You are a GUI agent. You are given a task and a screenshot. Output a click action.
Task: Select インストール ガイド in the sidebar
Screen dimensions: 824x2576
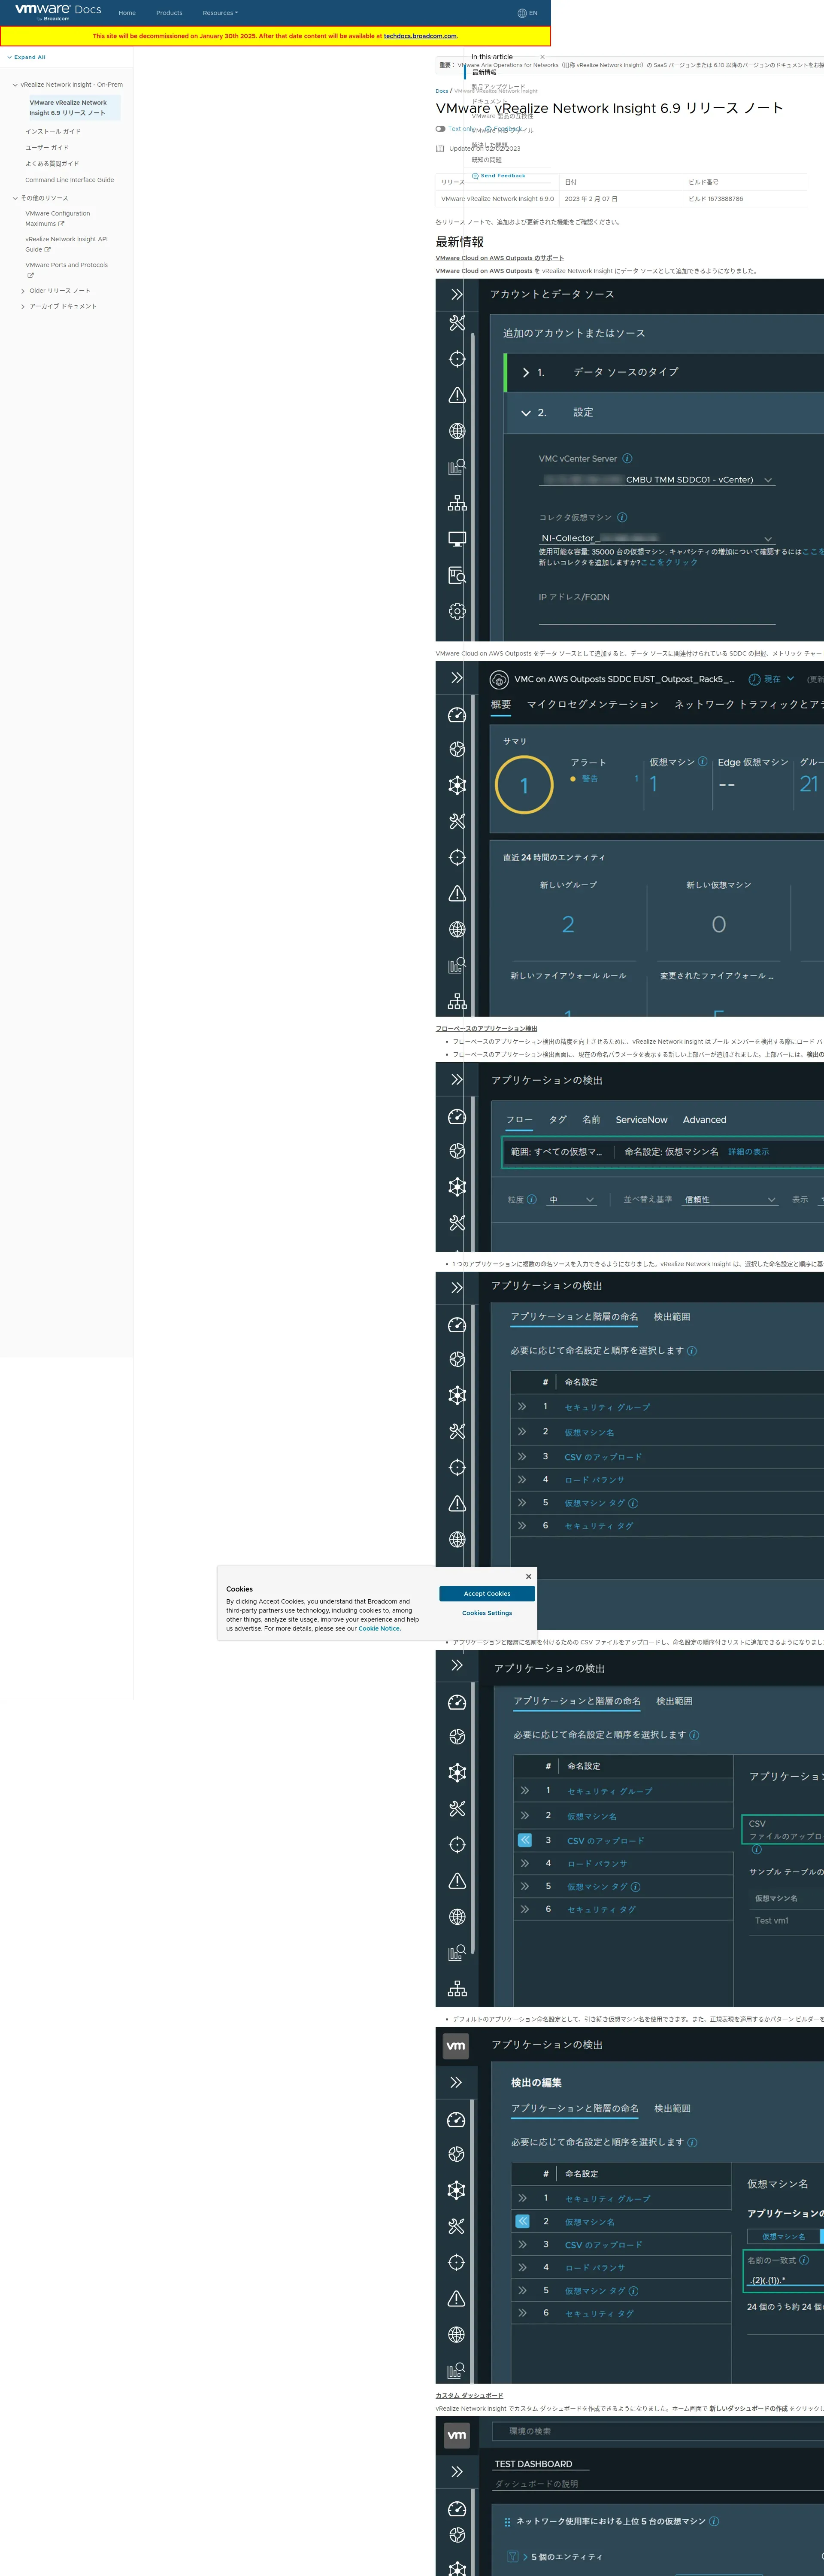(53, 131)
